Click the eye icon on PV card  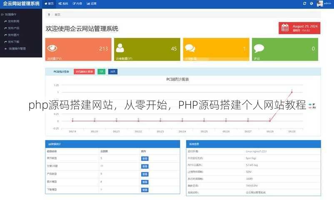pyautogui.click(x=52, y=48)
